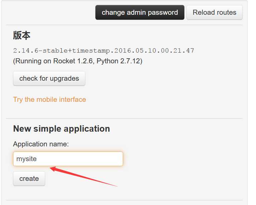Click the 版本 version heading

(22, 35)
